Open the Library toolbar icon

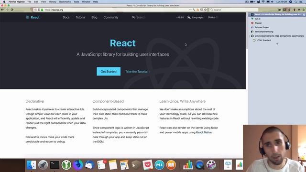coord(280,10)
